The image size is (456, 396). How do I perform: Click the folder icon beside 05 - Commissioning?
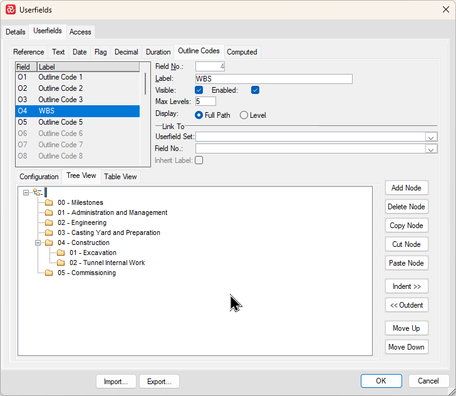(x=49, y=273)
